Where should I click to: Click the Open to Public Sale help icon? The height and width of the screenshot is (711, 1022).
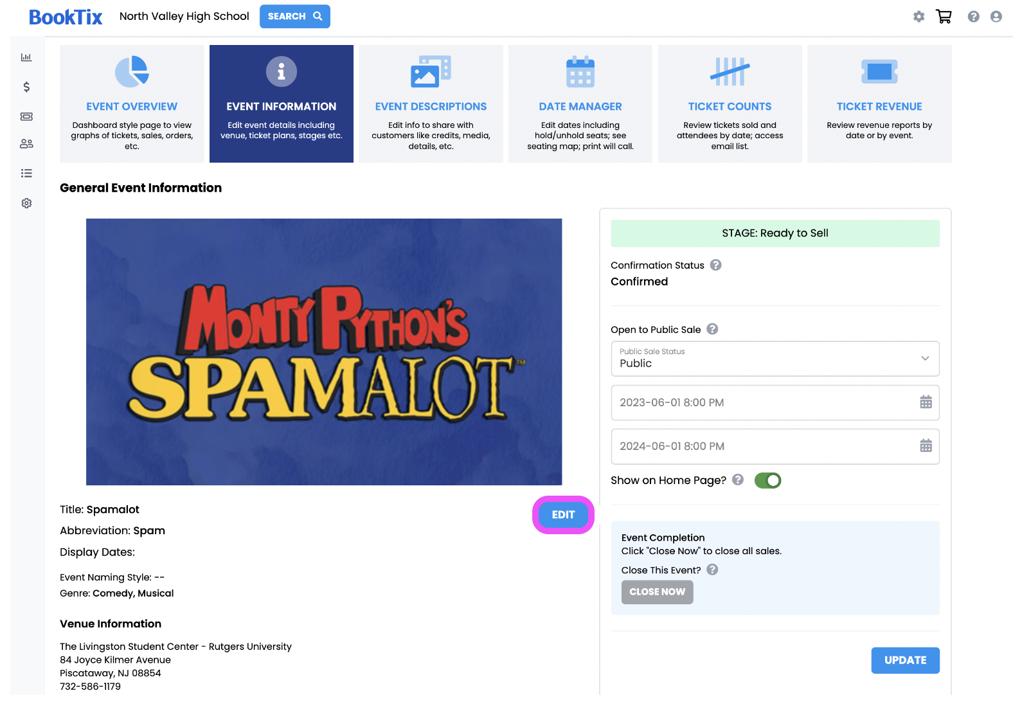pos(712,329)
